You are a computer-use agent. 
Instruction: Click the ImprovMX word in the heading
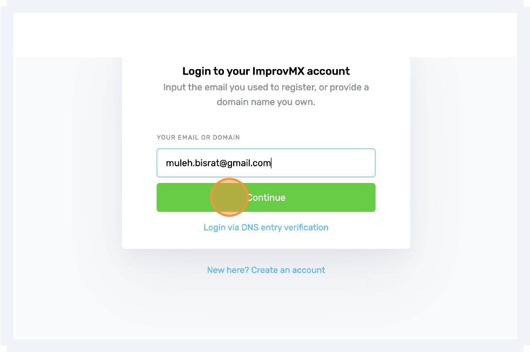[278, 71]
